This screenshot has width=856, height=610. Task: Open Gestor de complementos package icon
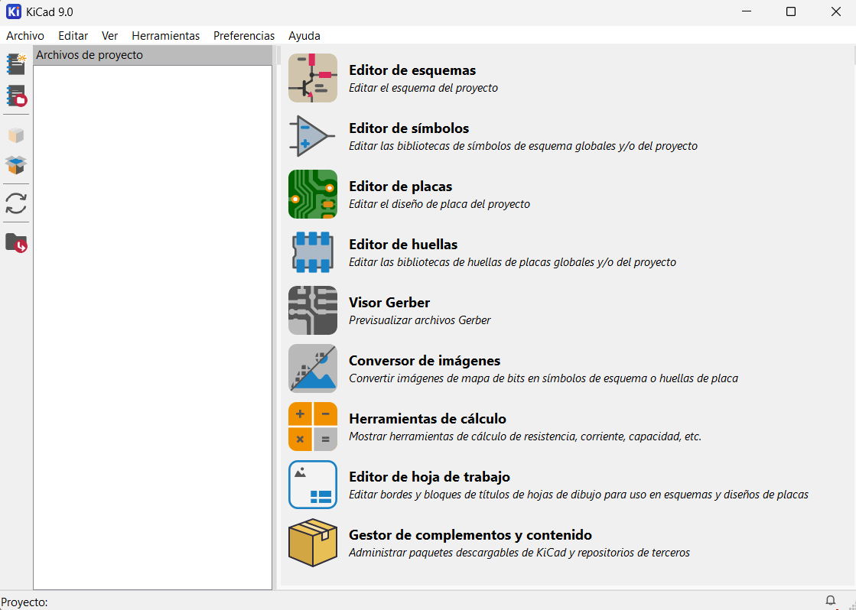tap(313, 542)
